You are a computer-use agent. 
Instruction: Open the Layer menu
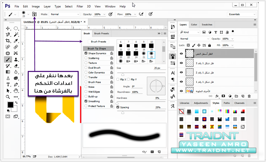pyautogui.click(x=47, y=6)
